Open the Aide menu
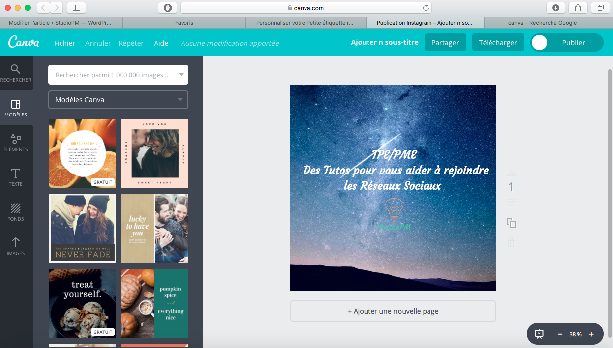This screenshot has width=613, height=348. click(x=161, y=43)
